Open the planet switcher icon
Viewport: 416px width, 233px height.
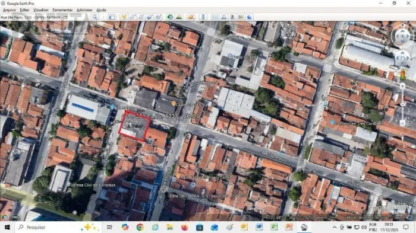pos(191,17)
